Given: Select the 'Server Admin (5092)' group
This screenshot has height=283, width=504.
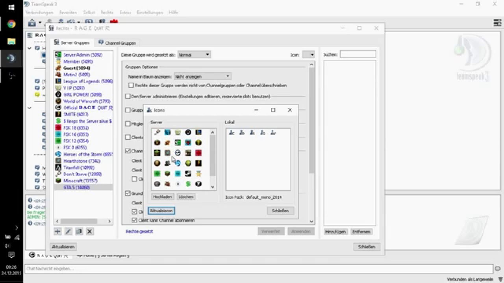Looking at the screenshot, I should coord(83,55).
